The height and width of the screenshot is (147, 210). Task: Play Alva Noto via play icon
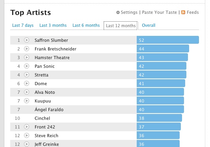pos(26,92)
